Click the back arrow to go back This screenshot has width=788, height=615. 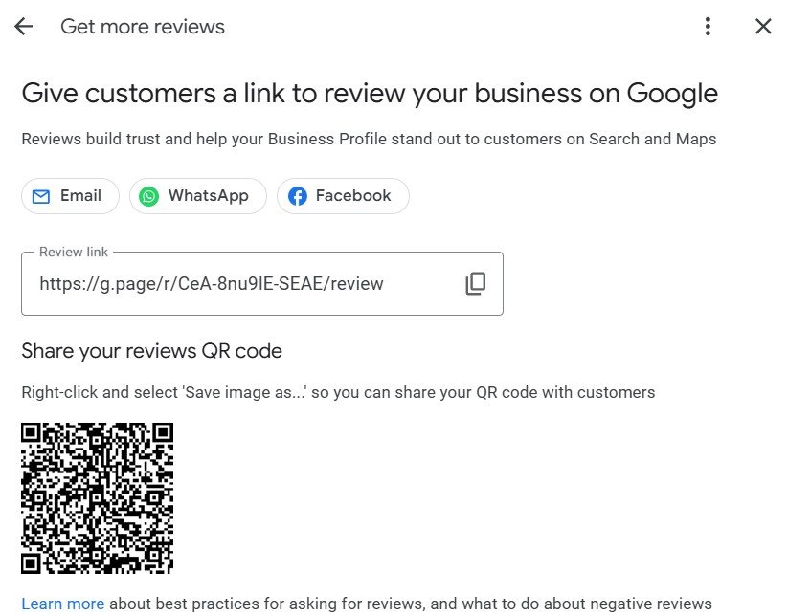[22, 26]
